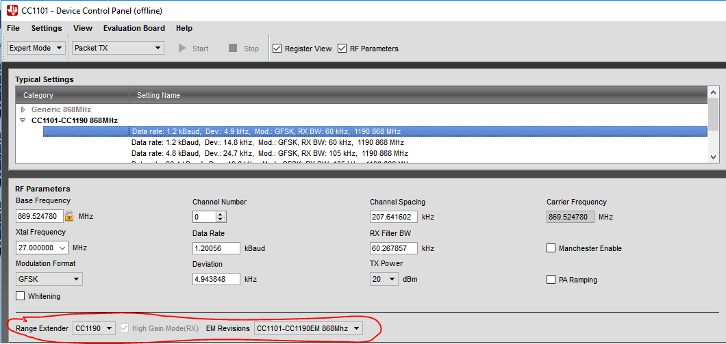Click the Deviation input field

tap(216, 279)
